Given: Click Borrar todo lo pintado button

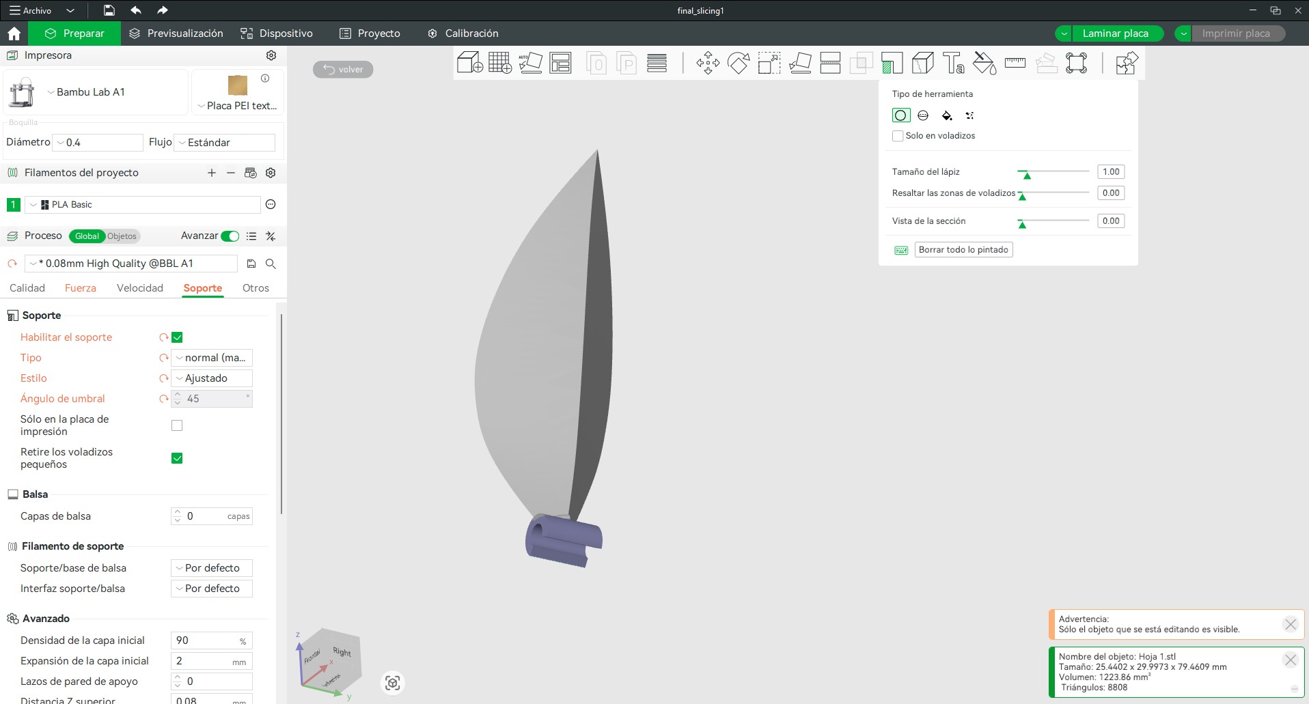Looking at the screenshot, I should [963, 250].
